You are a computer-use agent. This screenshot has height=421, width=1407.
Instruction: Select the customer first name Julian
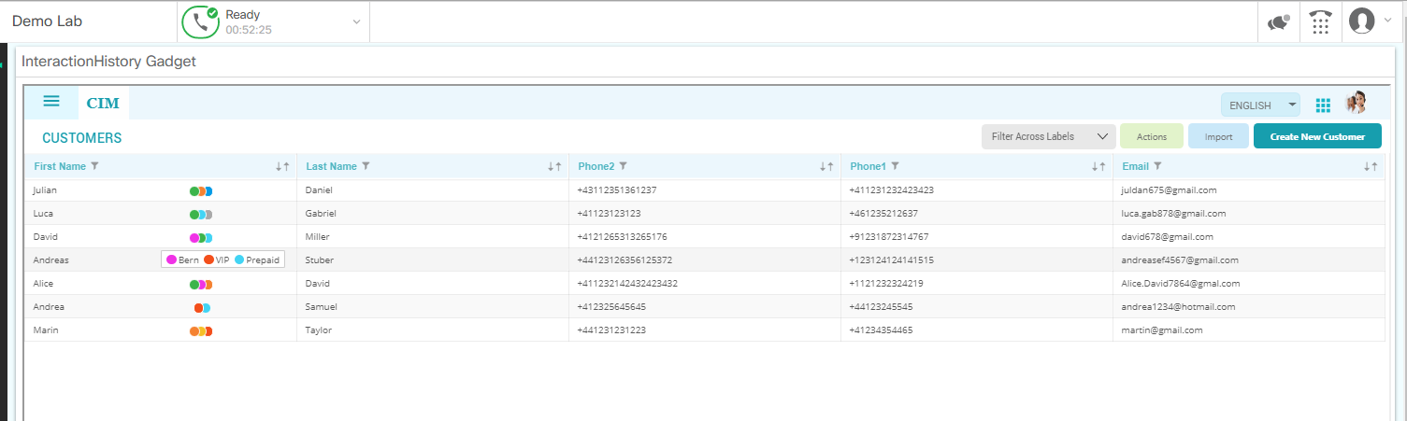tap(45, 189)
